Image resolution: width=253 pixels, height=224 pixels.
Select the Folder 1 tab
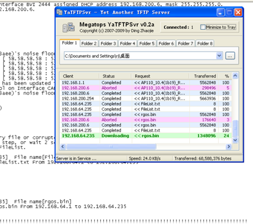70,43
